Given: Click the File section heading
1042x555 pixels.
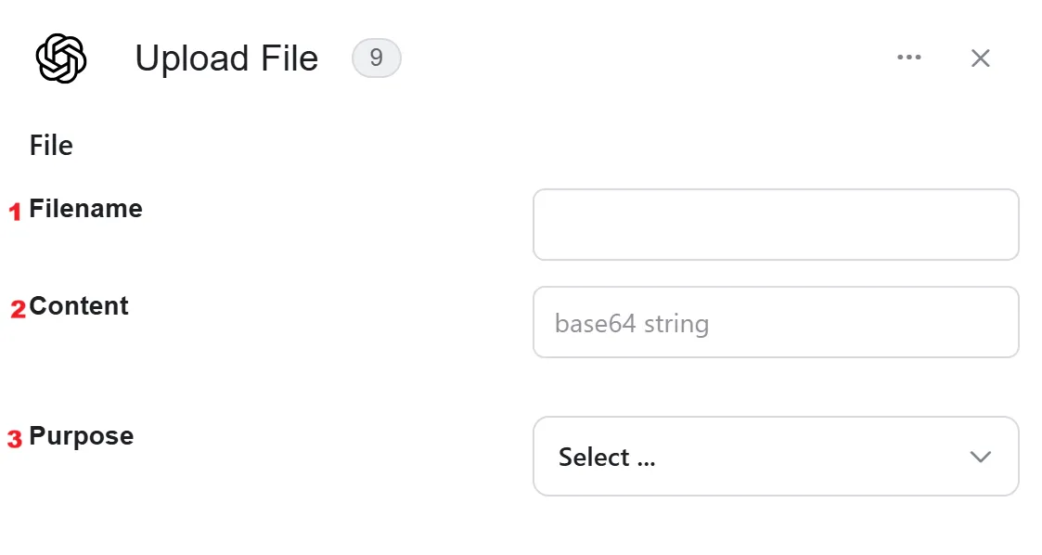Looking at the screenshot, I should coord(51,146).
